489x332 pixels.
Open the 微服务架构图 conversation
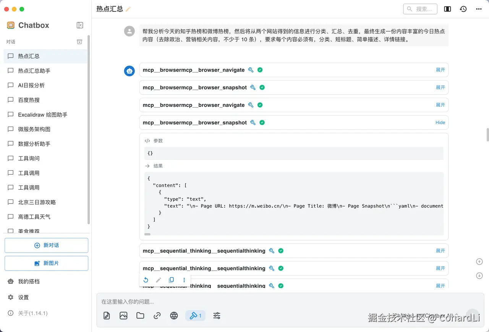(x=45, y=129)
